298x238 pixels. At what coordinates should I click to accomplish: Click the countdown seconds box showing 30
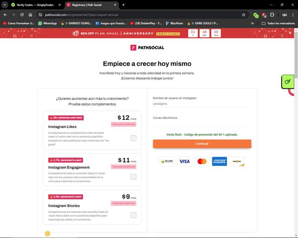(216, 33)
